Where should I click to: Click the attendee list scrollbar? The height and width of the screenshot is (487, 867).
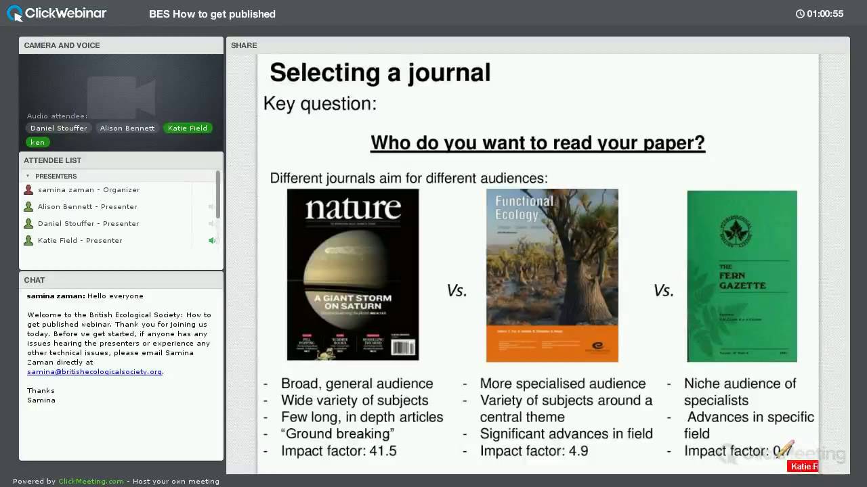click(x=218, y=195)
